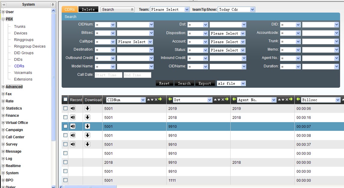This screenshot has height=188, width=344.
Task: Collapse the sidebar with the double-arrow icon
Action: click(4, 4)
